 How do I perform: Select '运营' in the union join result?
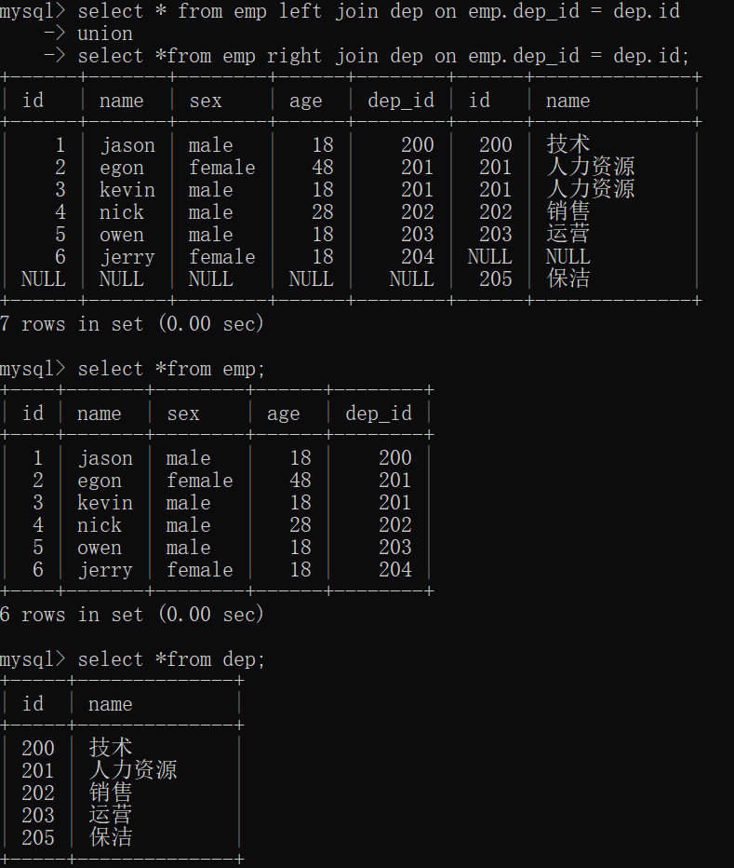[568, 234]
